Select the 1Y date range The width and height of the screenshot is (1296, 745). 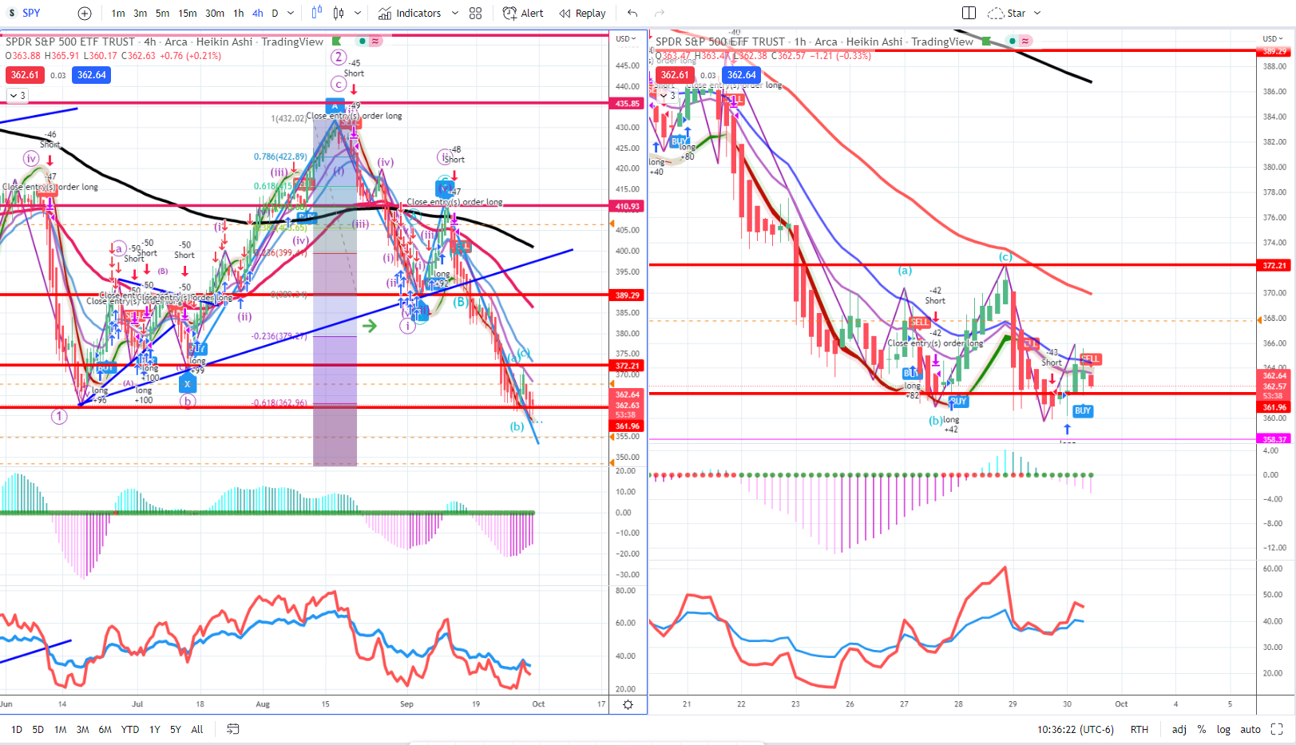click(155, 730)
